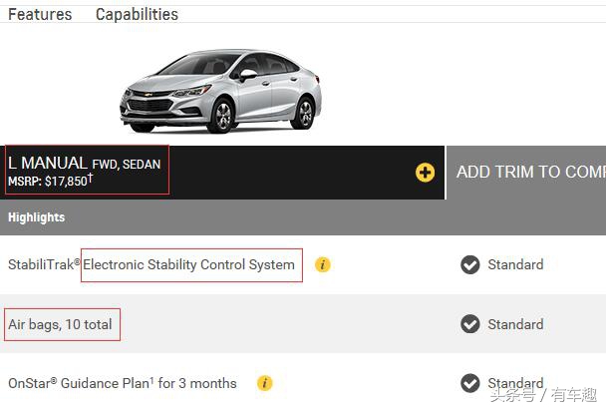Click the Highlights section header
The height and width of the screenshot is (408, 606).
37,217
